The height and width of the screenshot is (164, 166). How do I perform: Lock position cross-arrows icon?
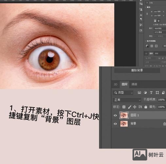[x=135, y=107]
